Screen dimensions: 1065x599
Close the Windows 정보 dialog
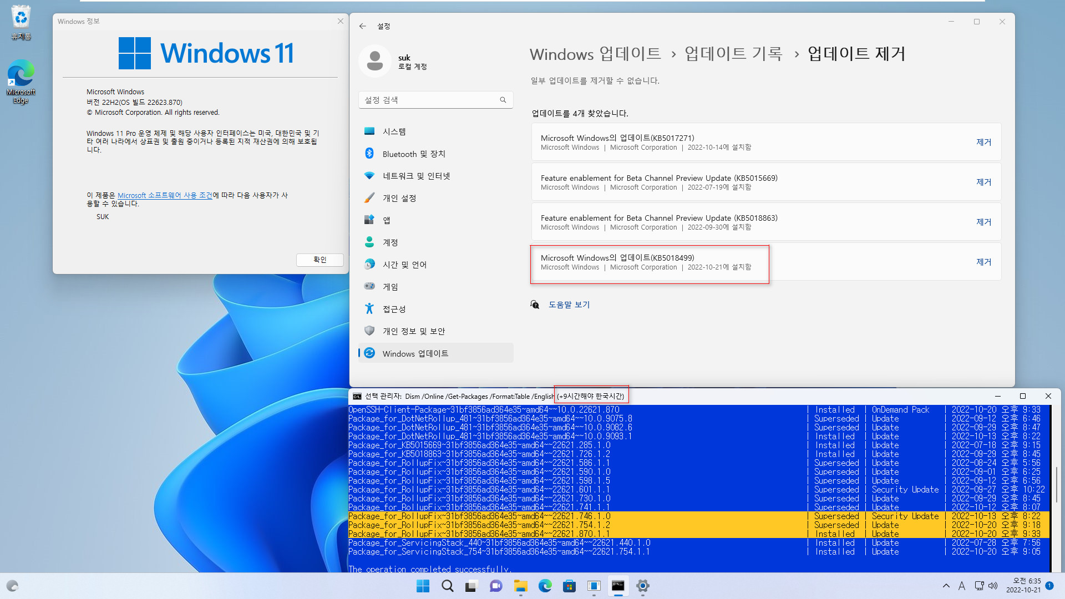341,21
